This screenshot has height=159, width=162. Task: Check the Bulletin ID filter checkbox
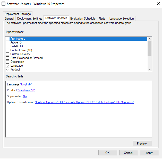coord(7,46)
